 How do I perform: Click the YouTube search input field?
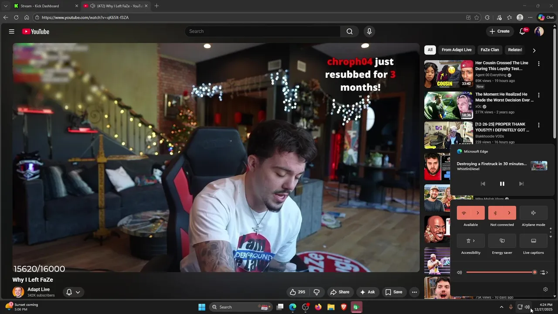263,31
